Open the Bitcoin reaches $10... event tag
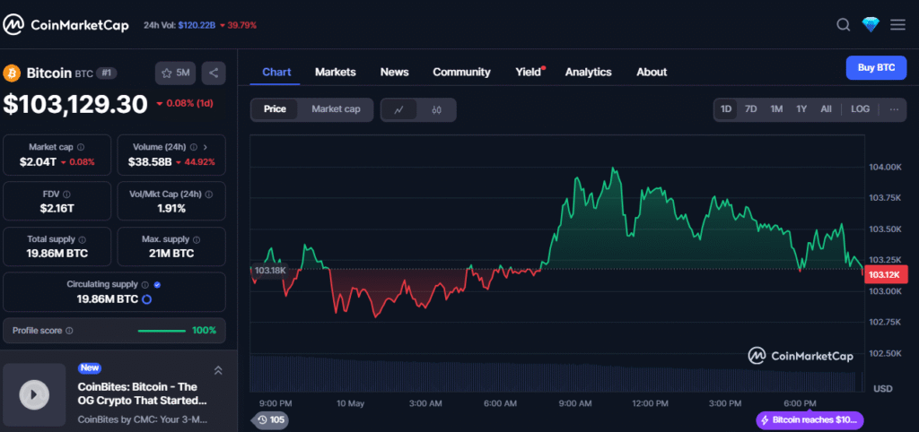Screen dimensions: 919x432 pos(810,419)
